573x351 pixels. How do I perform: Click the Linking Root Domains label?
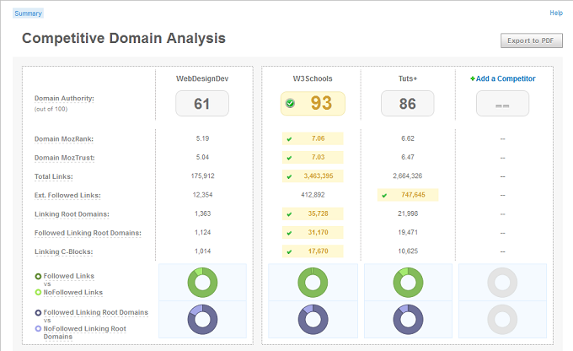tap(72, 214)
